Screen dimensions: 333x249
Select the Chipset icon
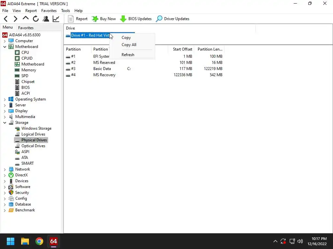17,82
